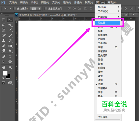139x121 pixels.
Task: Select the Hand tool
Action: pyautogui.click(x=4, y=67)
